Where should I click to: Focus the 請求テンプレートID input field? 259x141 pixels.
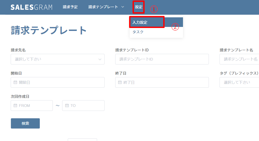162,59
